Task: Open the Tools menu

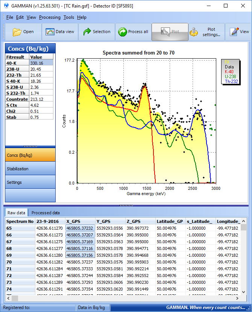Action: pos(69,17)
